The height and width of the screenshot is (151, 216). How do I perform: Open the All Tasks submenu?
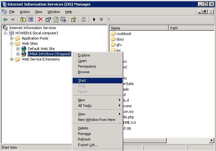(97, 106)
